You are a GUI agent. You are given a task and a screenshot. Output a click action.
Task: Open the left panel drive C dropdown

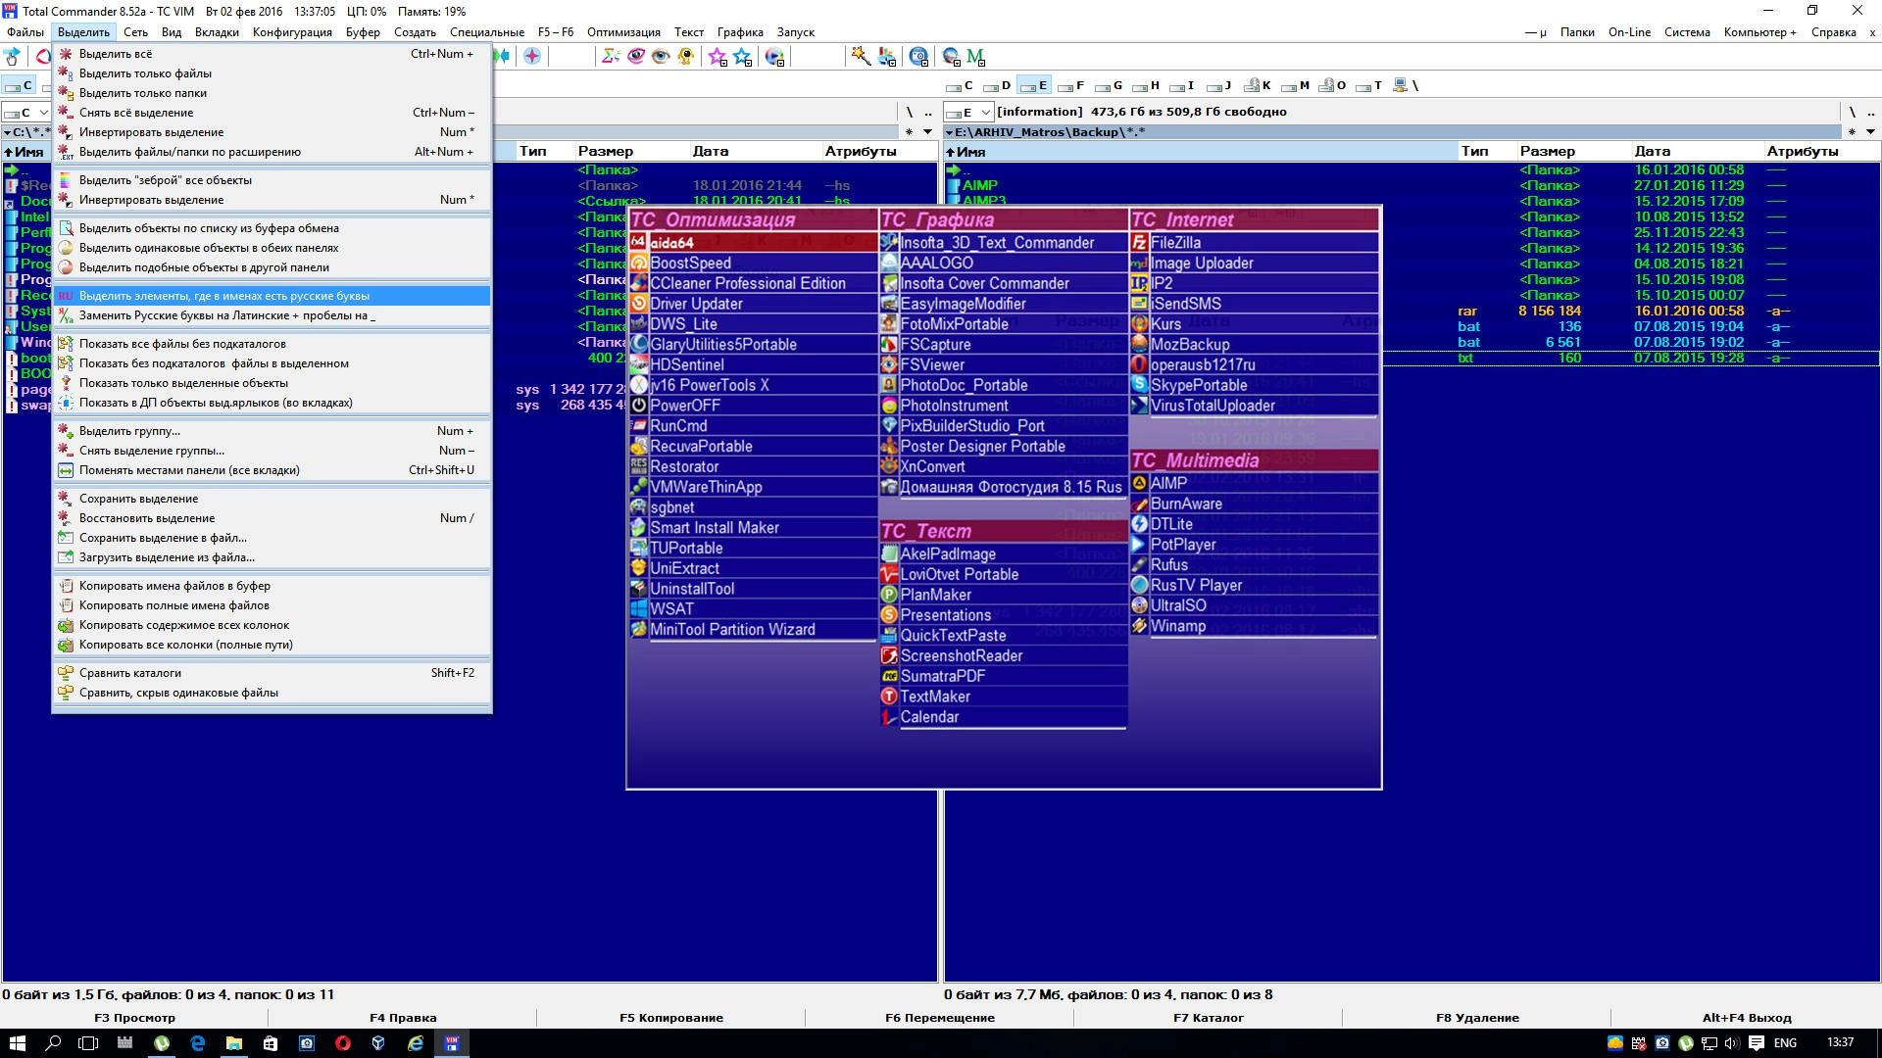[26, 113]
